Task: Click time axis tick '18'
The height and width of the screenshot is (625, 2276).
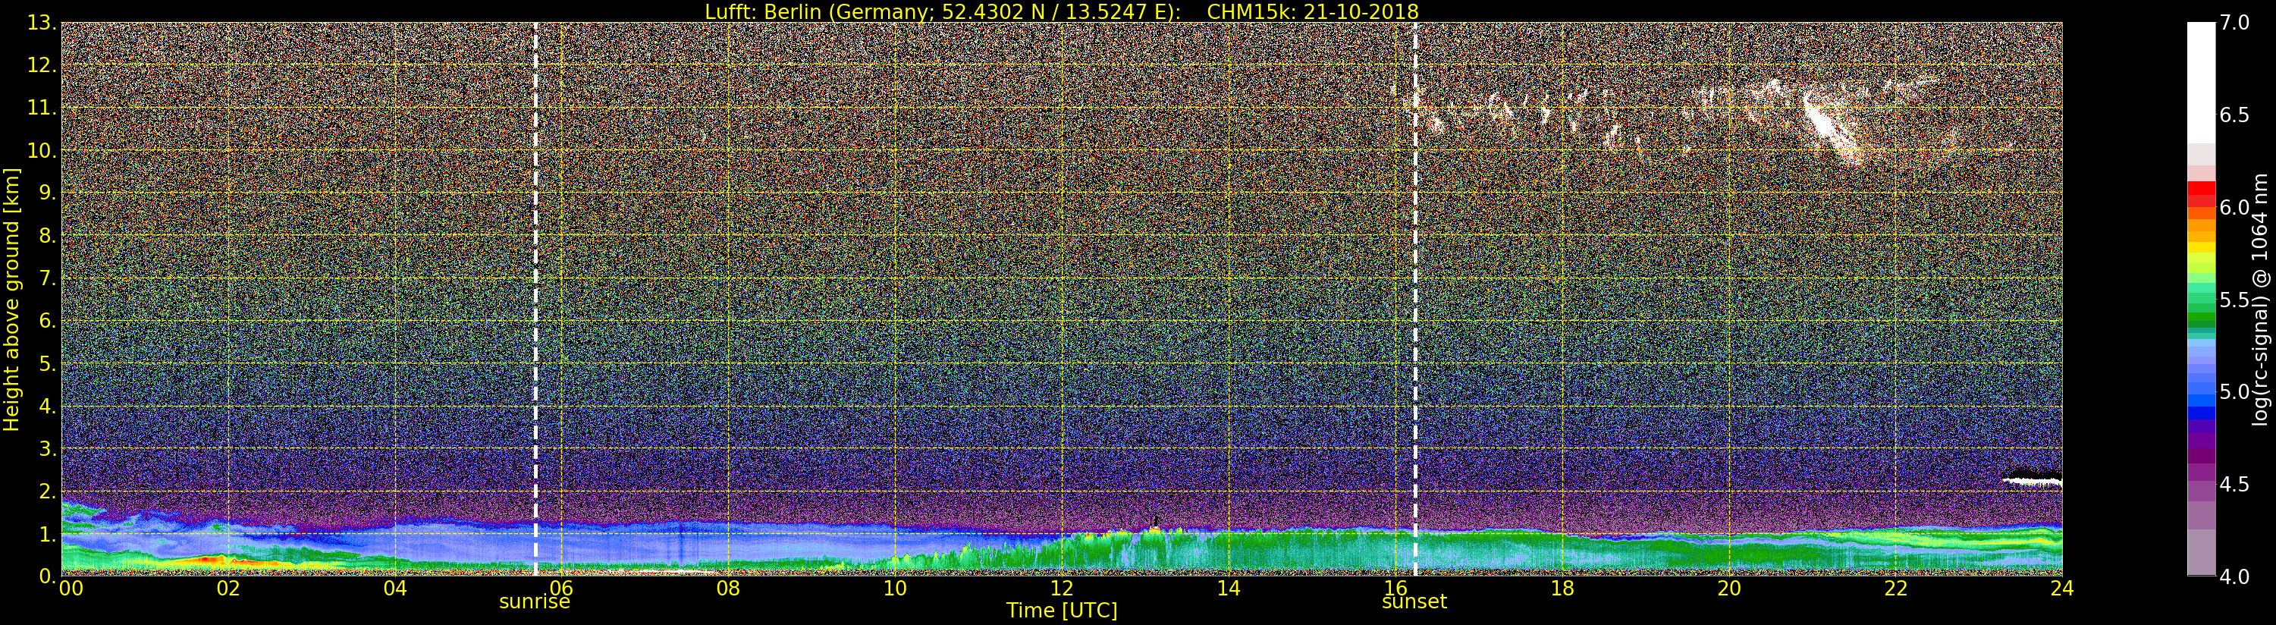Action: coord(1562,589)
